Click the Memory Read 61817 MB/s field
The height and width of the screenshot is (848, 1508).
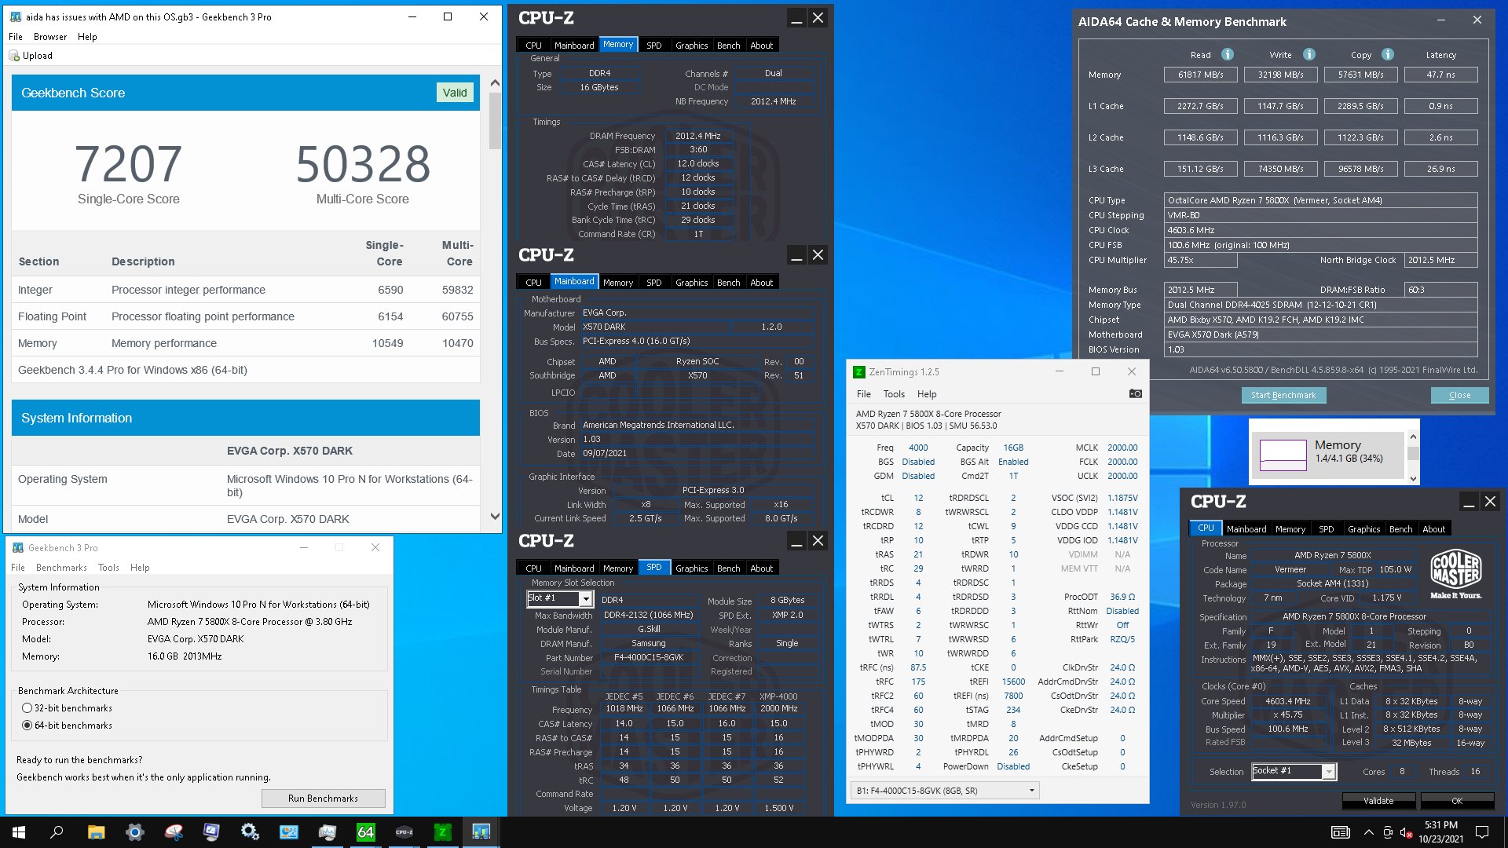[x=1201, y=75]
